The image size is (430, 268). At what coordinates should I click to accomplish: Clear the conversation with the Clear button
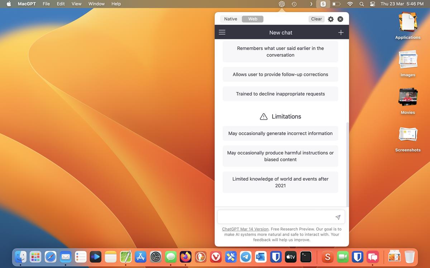(x=316, y=19)
